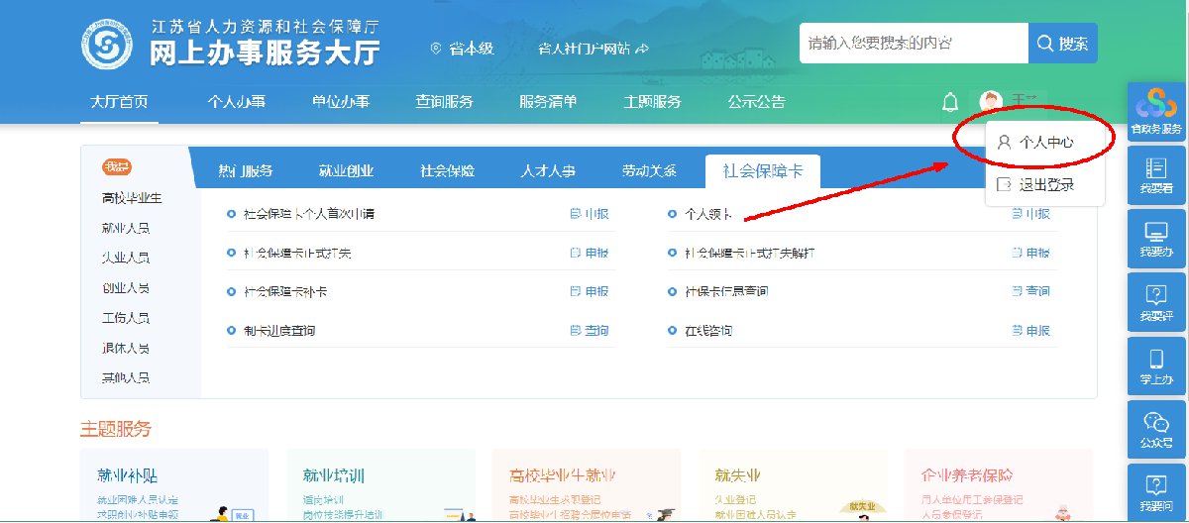Switch to the 就业创业 tab
The image size is (1189, 523).
pos(346,170)
